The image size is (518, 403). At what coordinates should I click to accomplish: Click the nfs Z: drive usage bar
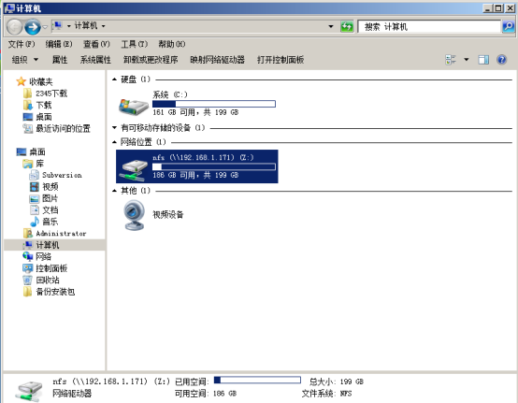[x=214, y=166]
